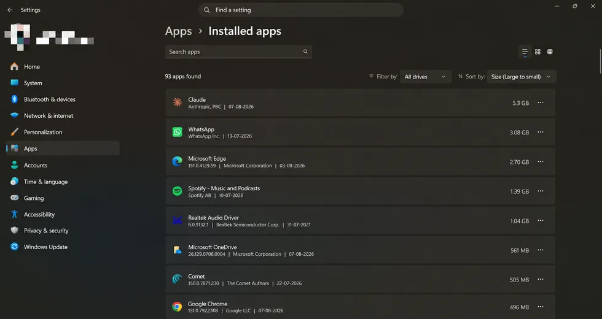The height and width of the screenshot is (319, 602).
Task: Click the vertical scrollbar thumb
Action: [x=600, y=61]
